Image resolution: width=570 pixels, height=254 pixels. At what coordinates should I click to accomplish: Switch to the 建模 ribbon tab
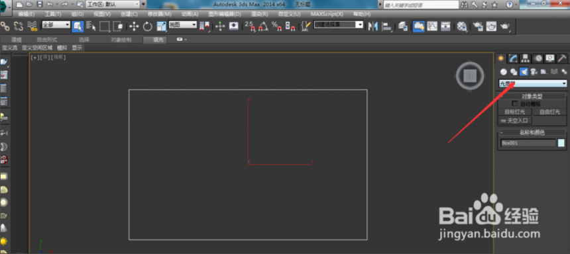(x=17, y=40)
